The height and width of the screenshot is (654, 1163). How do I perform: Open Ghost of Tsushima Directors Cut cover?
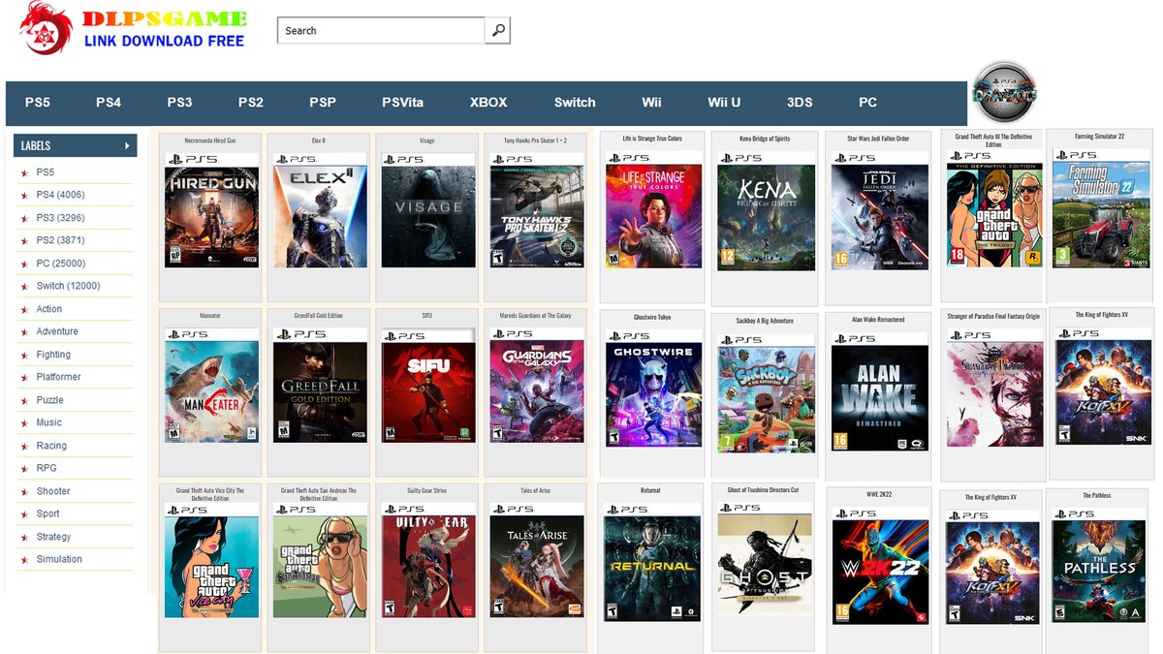765,559
